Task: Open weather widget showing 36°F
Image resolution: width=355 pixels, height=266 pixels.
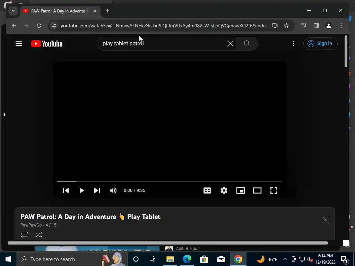Action: point(267,259)
